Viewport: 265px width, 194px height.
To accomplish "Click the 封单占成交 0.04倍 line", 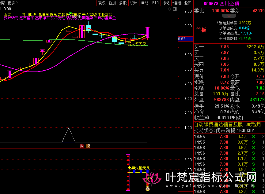I will click(x=234, y=28).
